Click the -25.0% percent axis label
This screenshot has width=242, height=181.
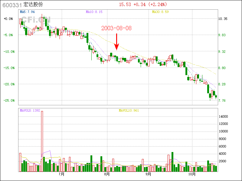(x=9, y=100)
